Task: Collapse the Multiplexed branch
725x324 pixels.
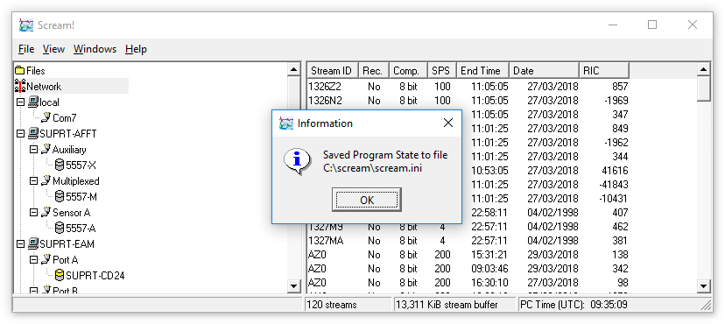Action: pos(33,180)
